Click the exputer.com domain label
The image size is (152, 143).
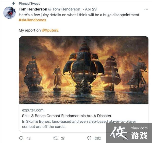33,110
